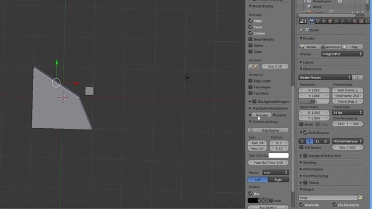Screen dimensions: 372x209
Task: Toggle the Anti-Aliasing checkbox
Action: click(305, 132)
